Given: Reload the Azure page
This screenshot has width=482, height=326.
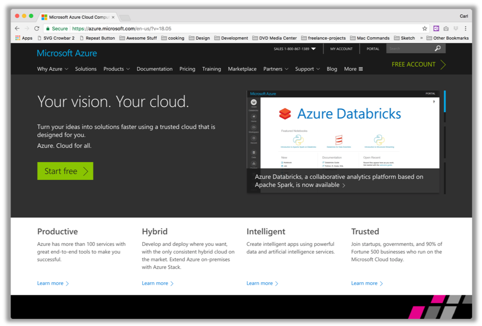Looking at the screenshot, I should coord(37,29).
